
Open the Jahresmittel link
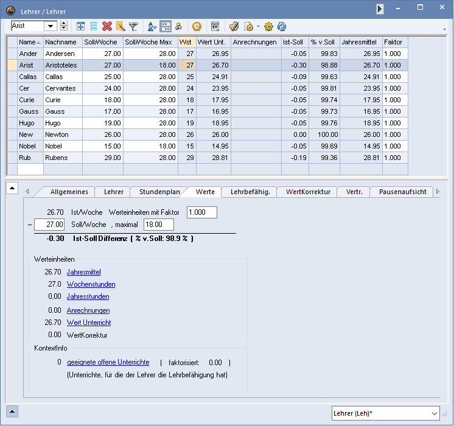coord(83,272)
